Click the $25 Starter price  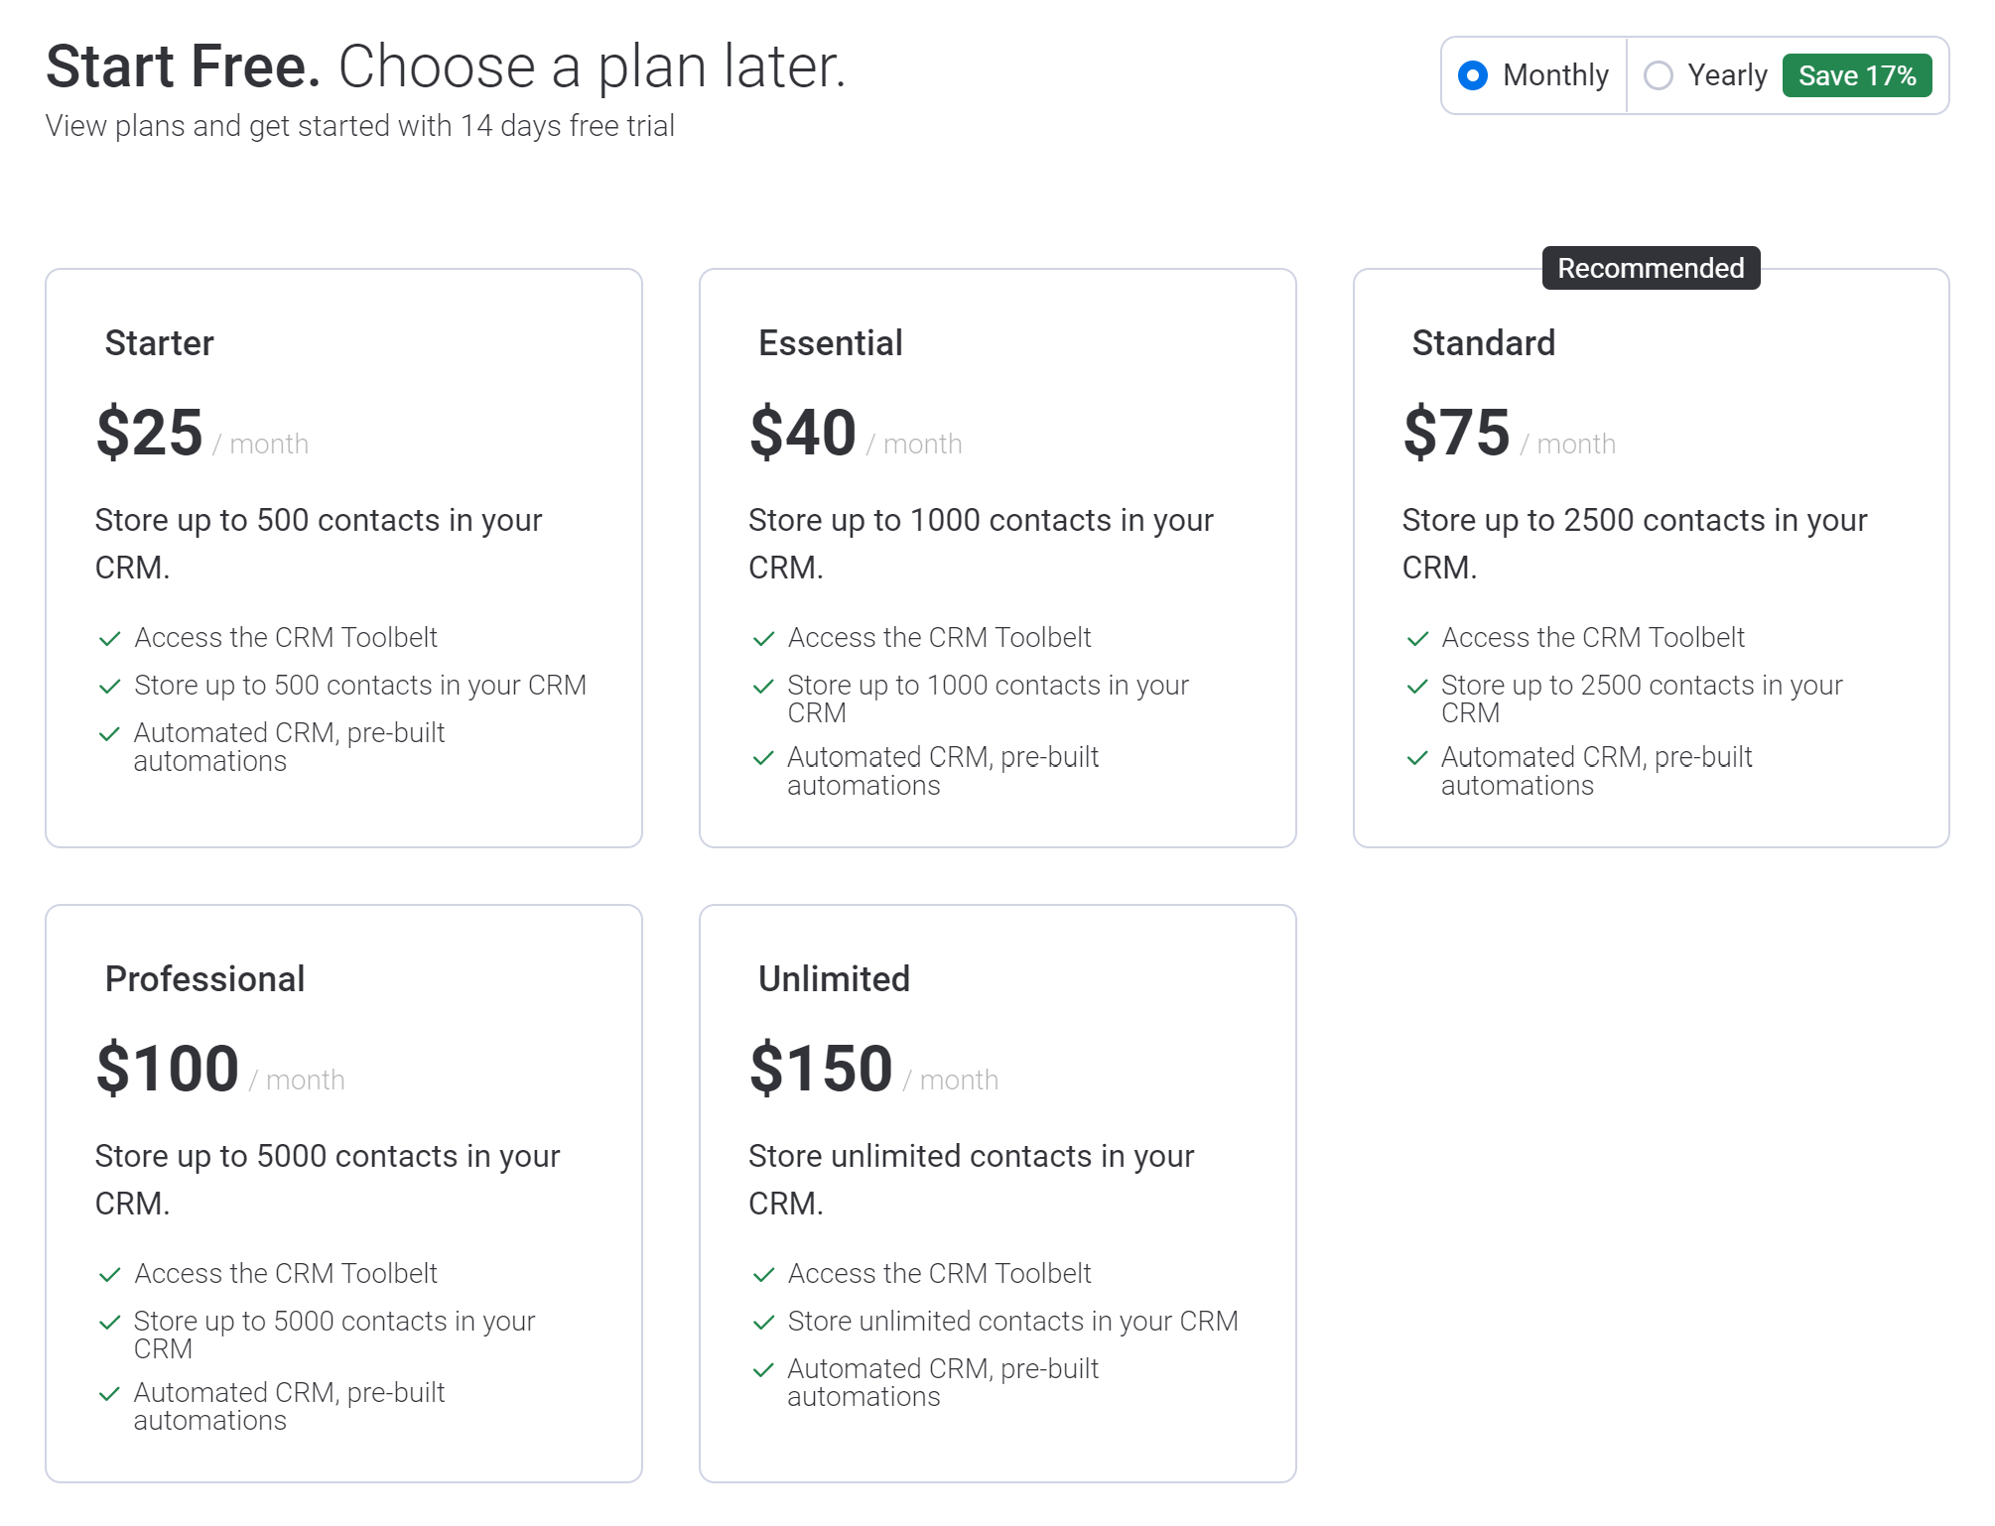[x=149, y=434]
